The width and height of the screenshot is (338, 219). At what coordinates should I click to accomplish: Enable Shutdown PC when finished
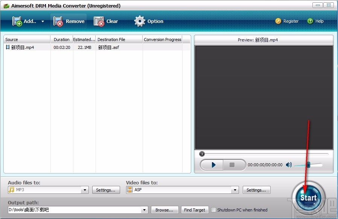point(213,210)
